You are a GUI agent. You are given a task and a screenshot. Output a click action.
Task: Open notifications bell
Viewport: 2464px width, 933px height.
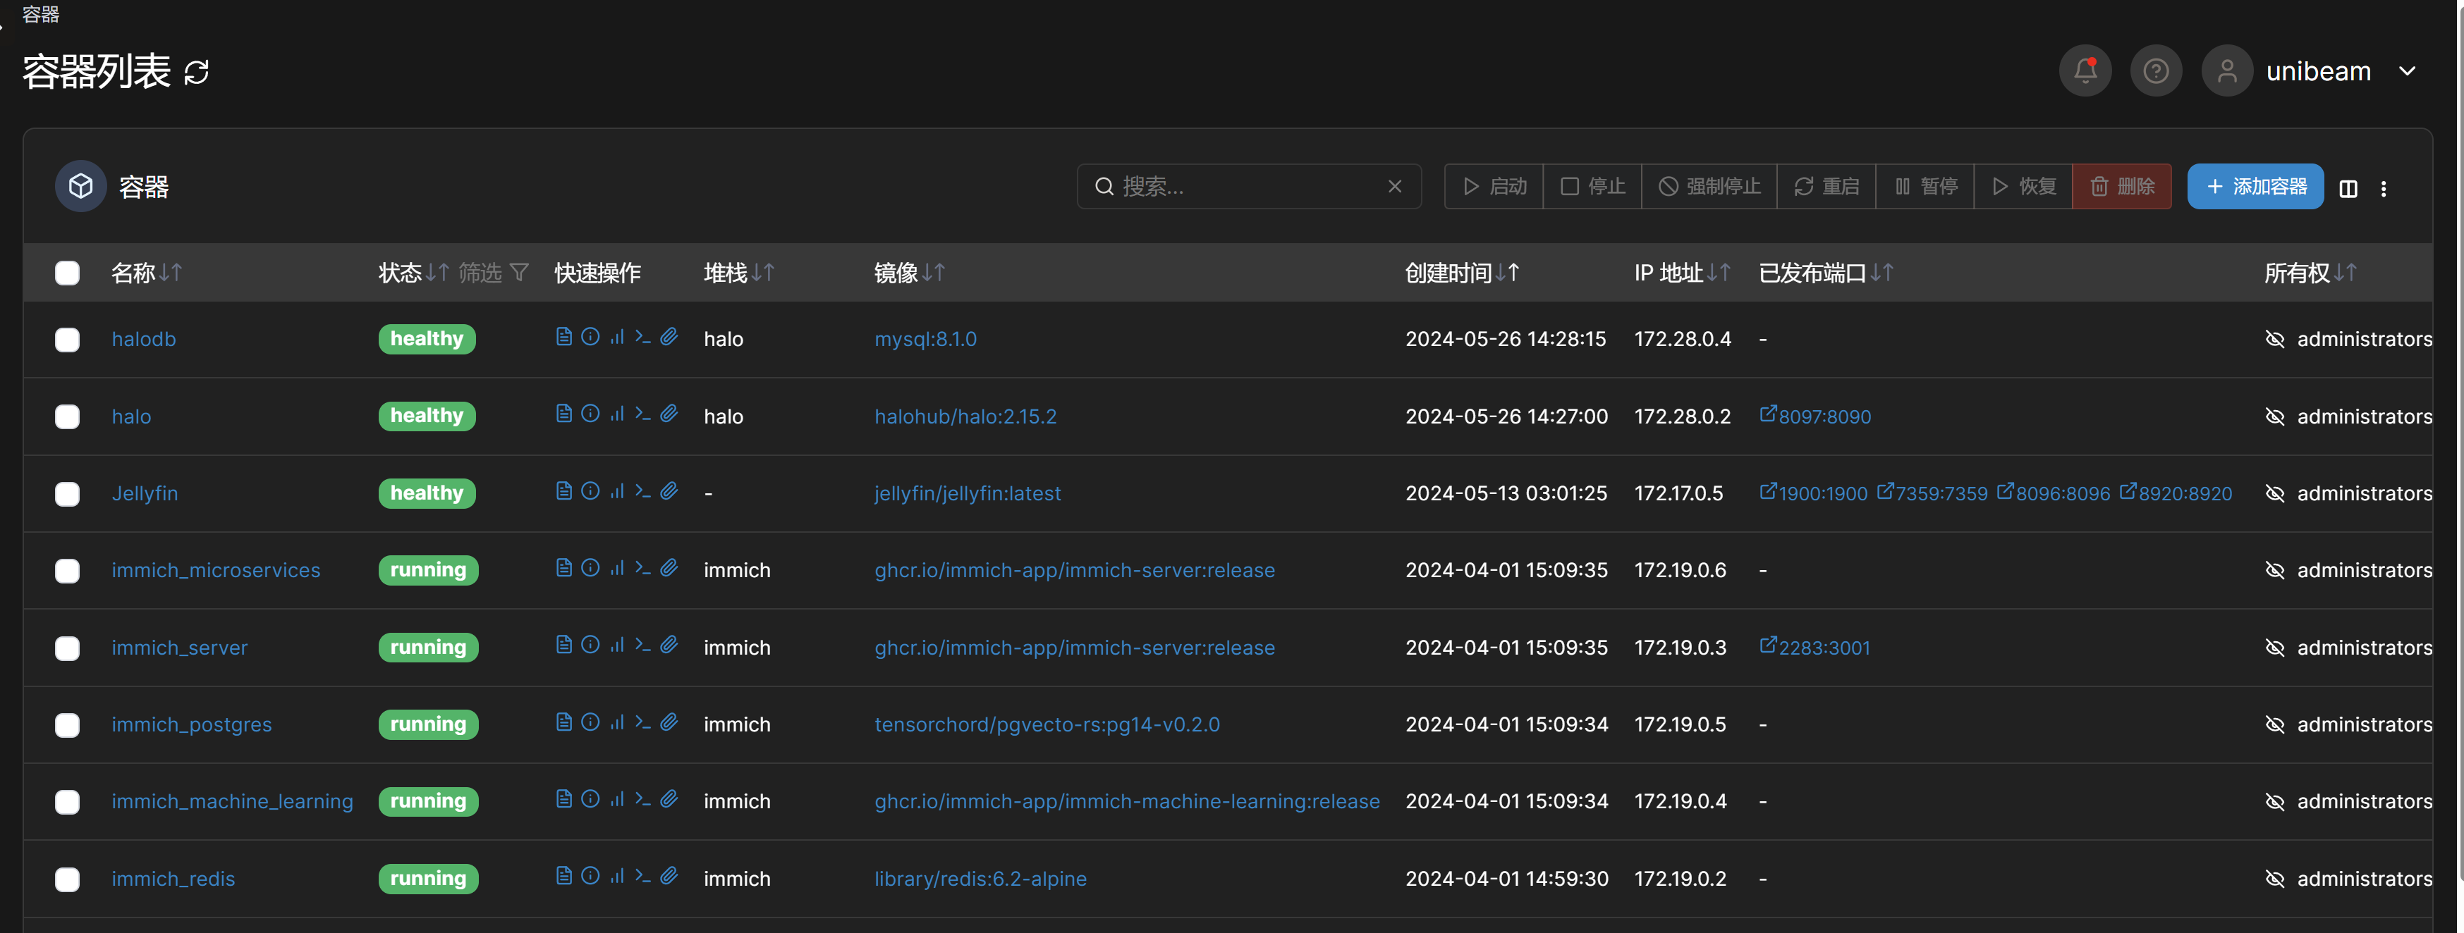2085,70
